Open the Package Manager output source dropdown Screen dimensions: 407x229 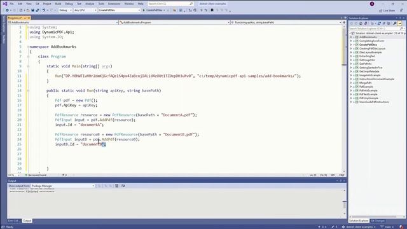tap(62, 186)
